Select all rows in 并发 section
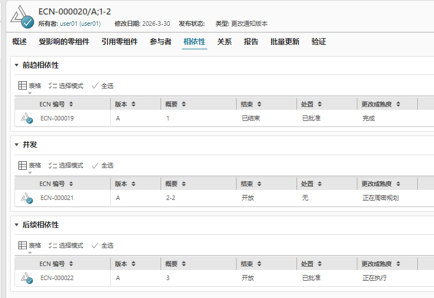The image size is (434, 298). point(102,165)
